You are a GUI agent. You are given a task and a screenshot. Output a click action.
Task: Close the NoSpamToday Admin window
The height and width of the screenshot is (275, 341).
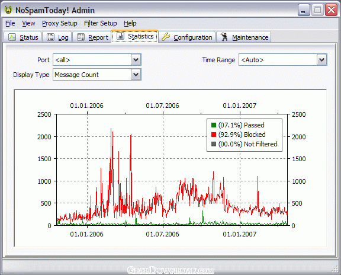331,10
